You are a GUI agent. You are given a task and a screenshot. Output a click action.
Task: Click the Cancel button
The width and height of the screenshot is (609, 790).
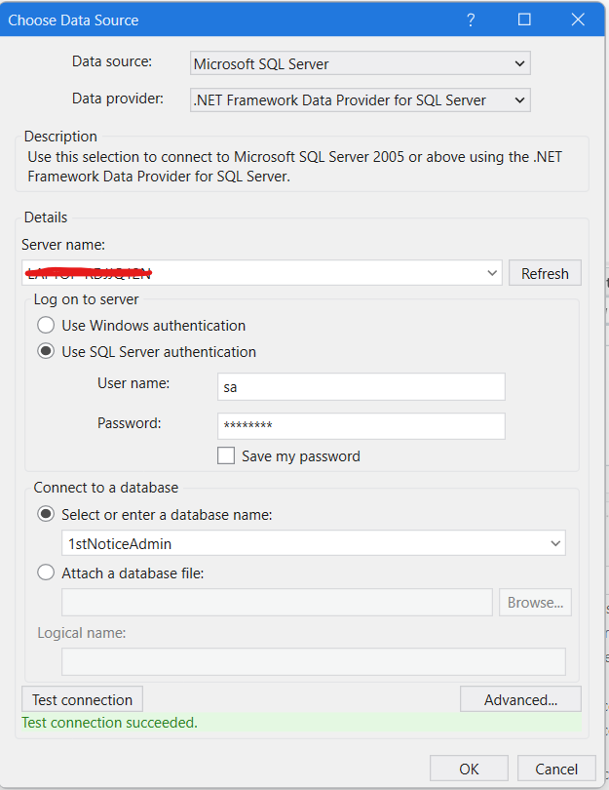tap(556, 769)
